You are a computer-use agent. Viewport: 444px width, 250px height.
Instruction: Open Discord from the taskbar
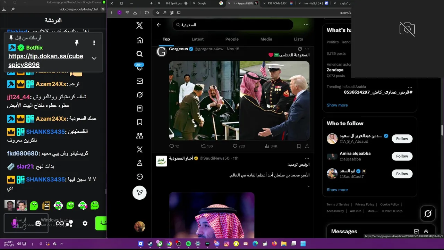(217, 244)
